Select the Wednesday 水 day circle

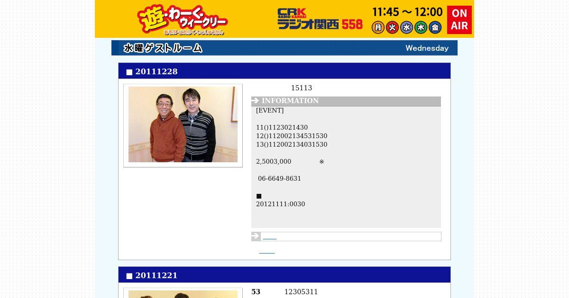(x=406, y=27)
